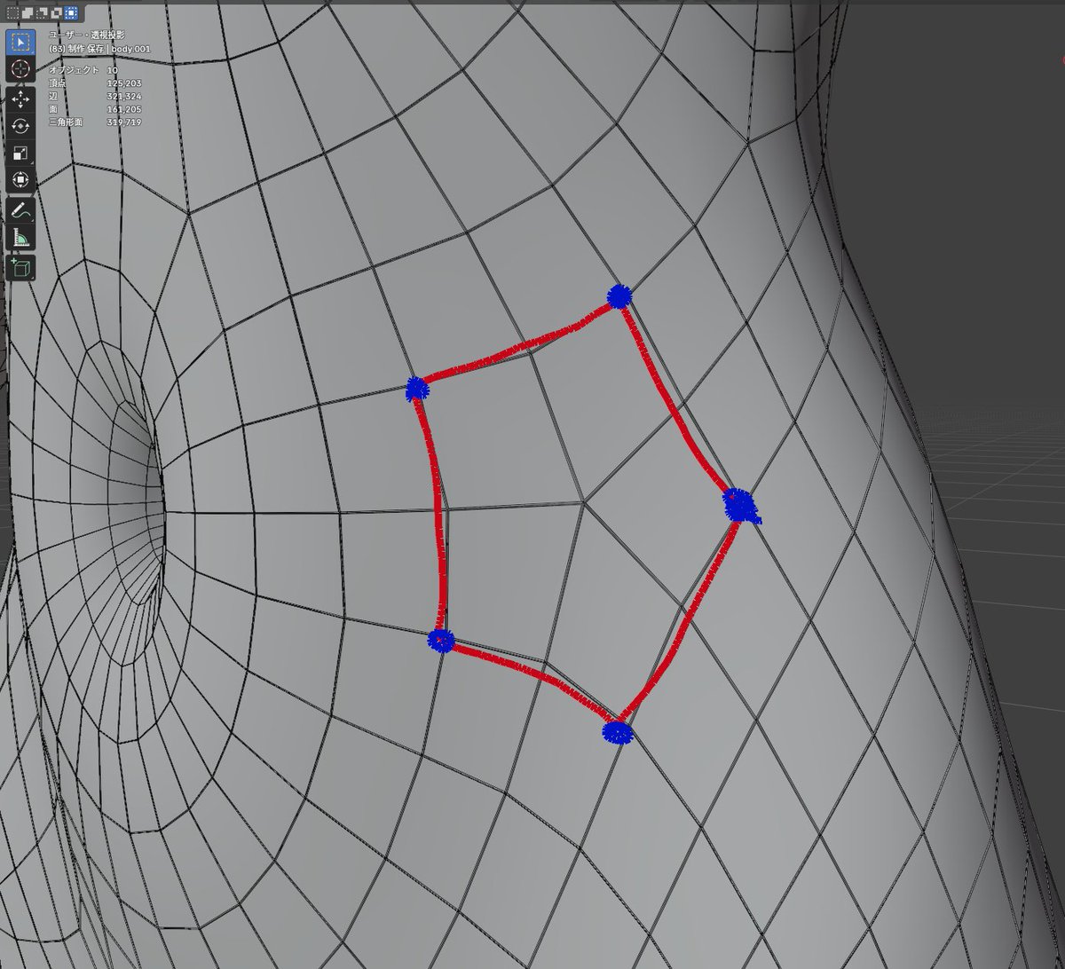Switch selection mode to Invert
This screenshot has width=1065, height=969.
56,13
